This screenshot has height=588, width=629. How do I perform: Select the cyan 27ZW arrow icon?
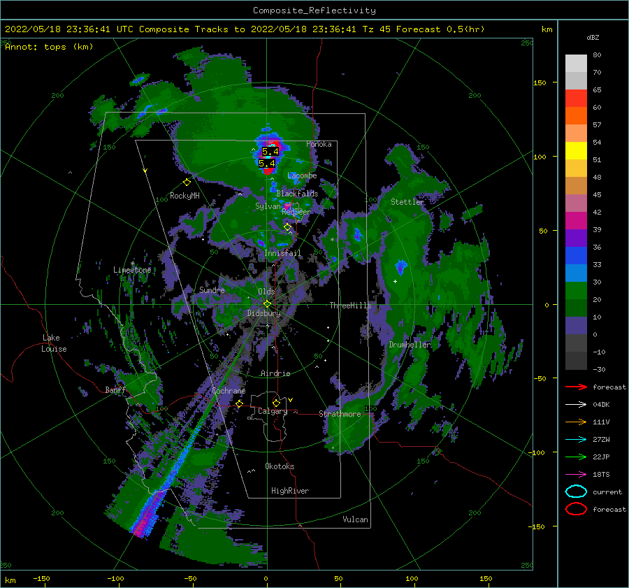[576, 440]
